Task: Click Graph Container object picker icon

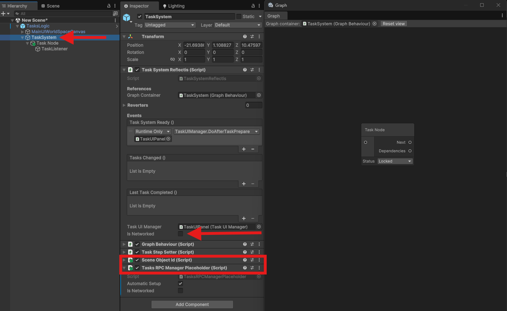Action: point(259,95)
